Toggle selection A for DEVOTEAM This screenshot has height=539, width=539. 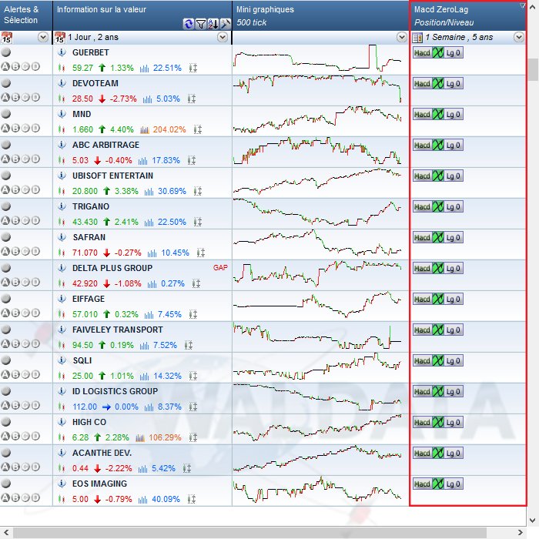click(x=5, y=98)
